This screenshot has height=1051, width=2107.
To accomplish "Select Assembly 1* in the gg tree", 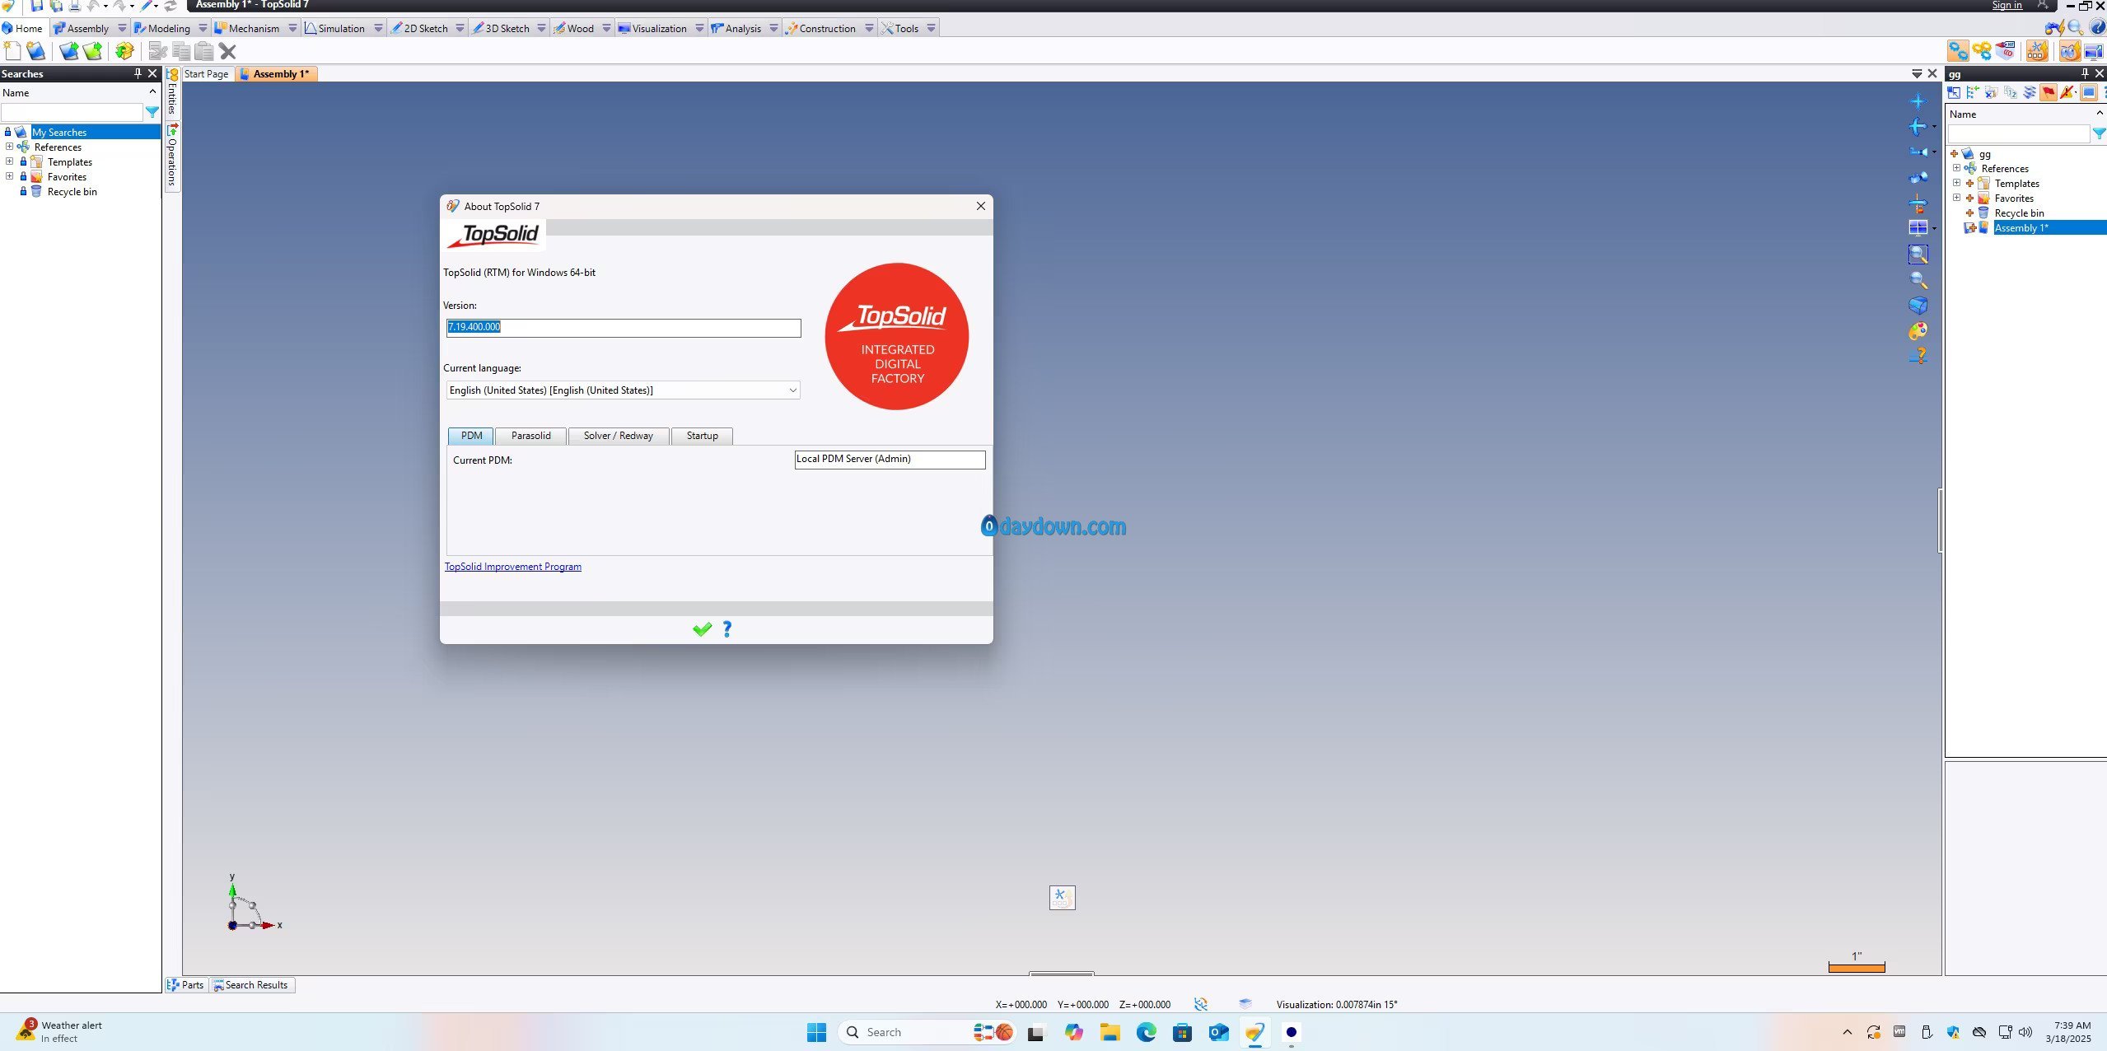I will [2021, 228].
